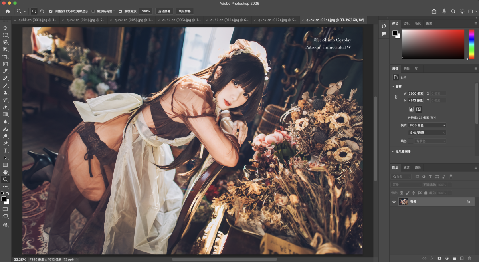
Task: Create a new layer from Layers panel
Action: [461, 258]
